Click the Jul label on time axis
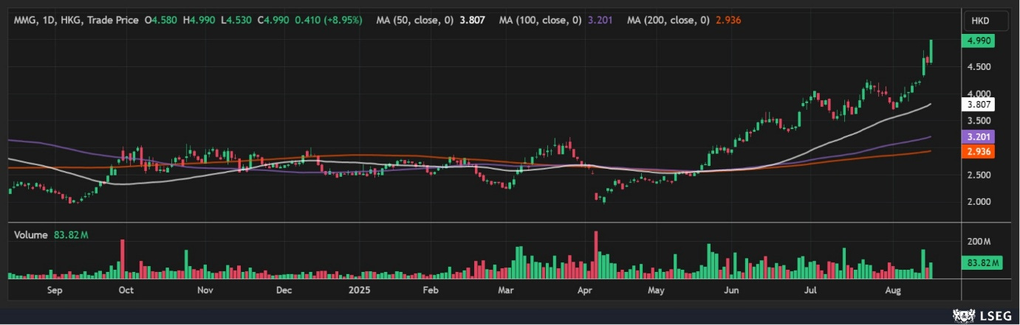This screenshot has height=325, width=1020. (x=810, y=291)
